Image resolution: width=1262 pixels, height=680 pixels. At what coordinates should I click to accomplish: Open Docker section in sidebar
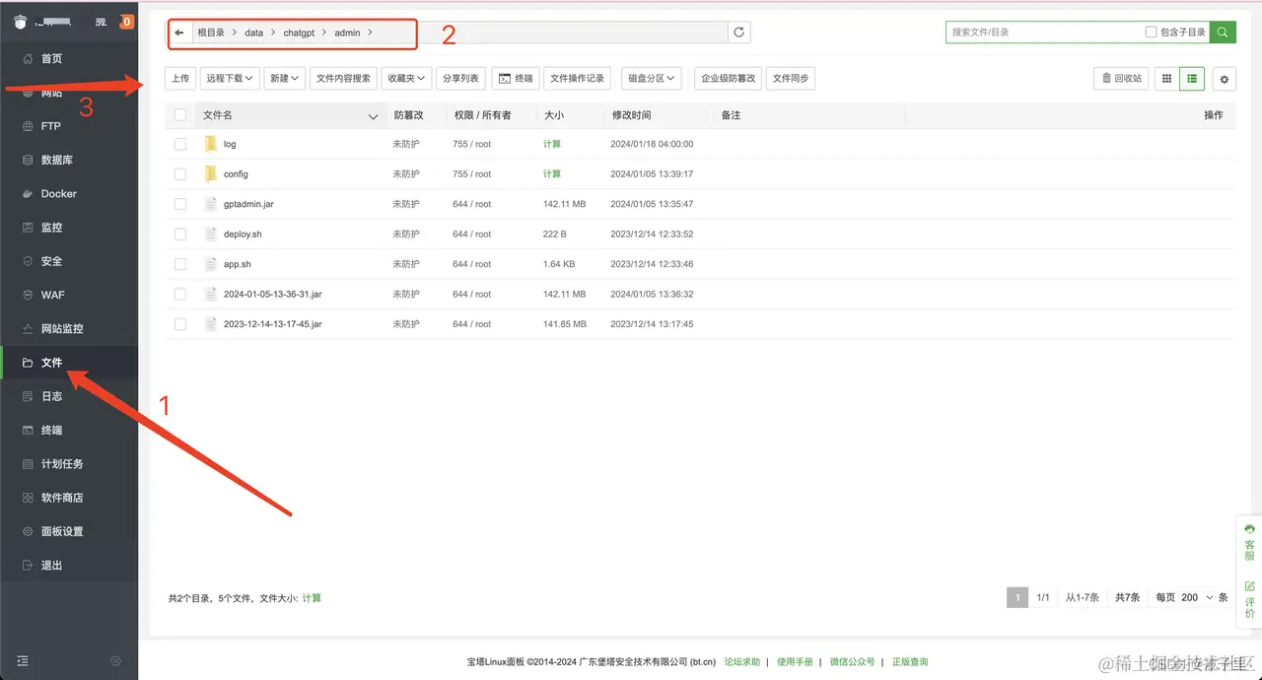[x=58, y=194]
